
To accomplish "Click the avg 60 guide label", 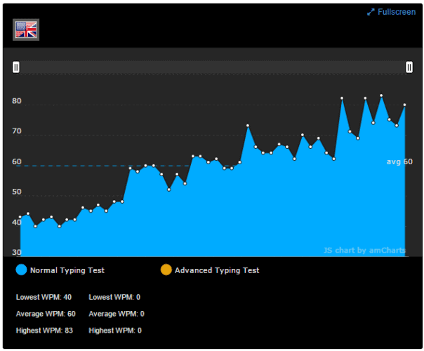I will [x=399, y=161].
